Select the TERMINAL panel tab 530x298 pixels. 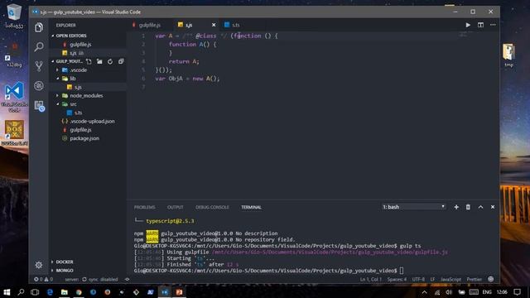point(251,207)
